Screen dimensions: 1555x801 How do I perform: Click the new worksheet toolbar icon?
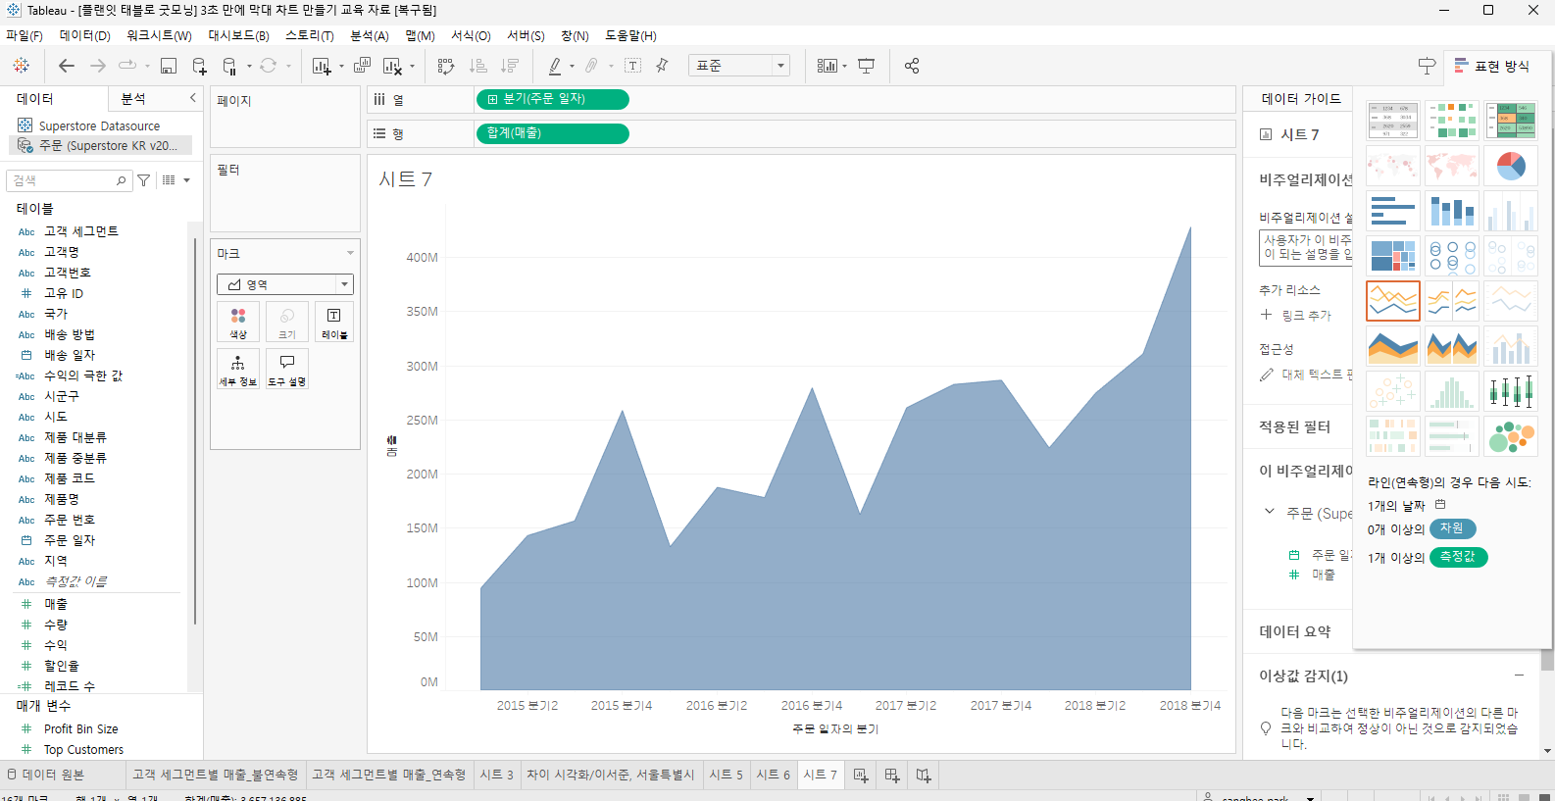[321, 66]
